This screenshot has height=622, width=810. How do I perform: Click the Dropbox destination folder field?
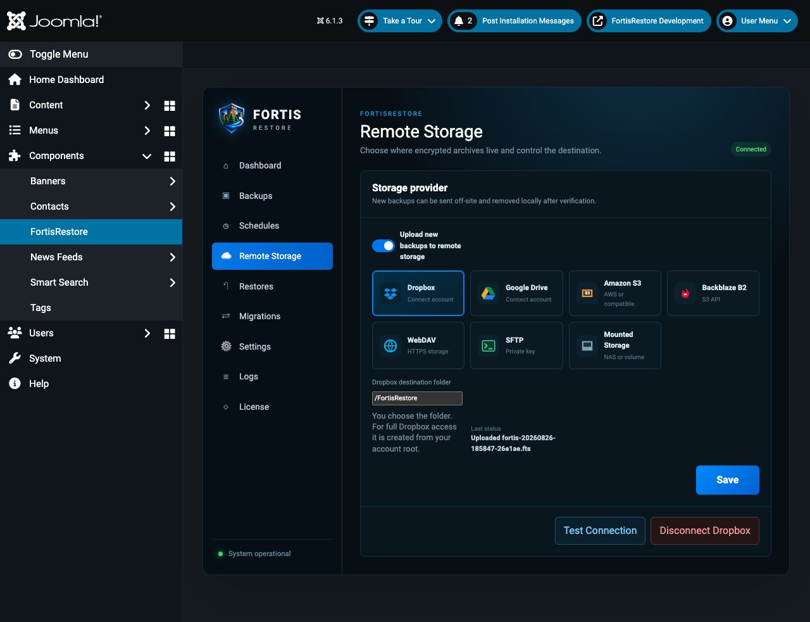pyautogui.click(x=417, y=398)
